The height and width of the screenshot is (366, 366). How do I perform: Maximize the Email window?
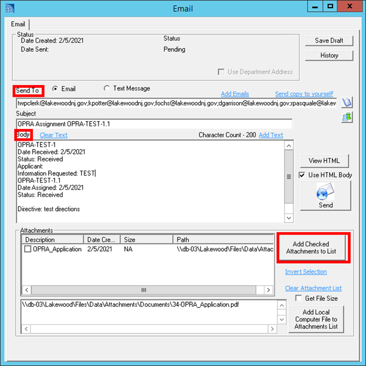[x=330, y=6]
